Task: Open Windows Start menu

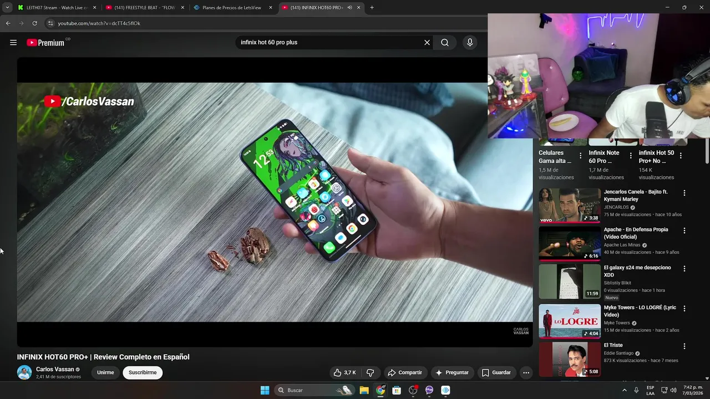Action: [265, 390]
